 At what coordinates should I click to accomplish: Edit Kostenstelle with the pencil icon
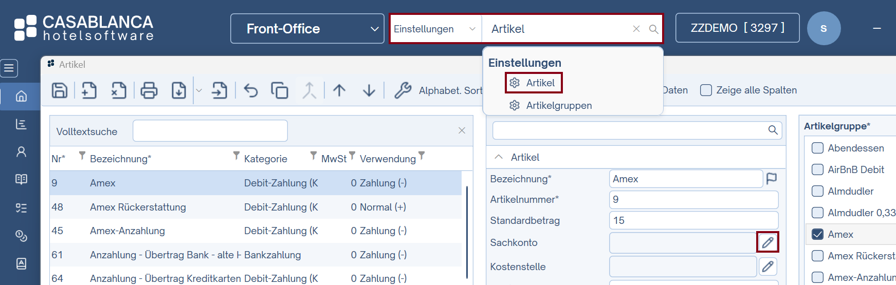point(768,267)
